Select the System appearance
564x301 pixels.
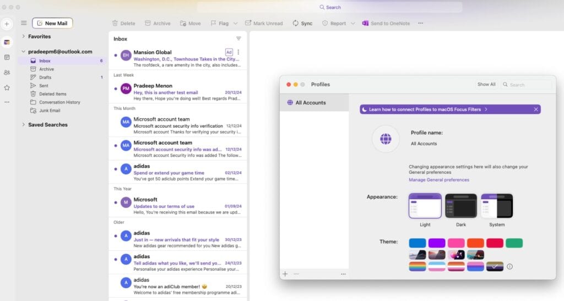(x=497, y=205)
